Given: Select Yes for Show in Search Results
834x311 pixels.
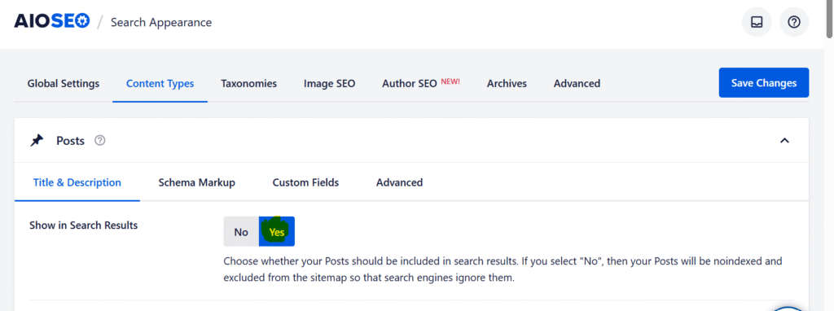Looking at the screenshot, I should click(x=277, y=232).
